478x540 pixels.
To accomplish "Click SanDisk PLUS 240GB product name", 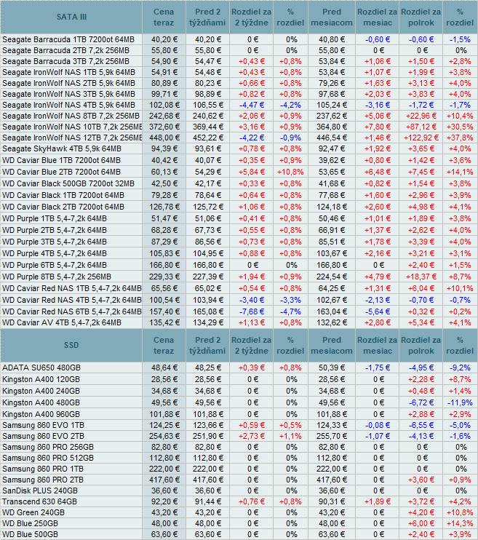I will click(40, 491).
